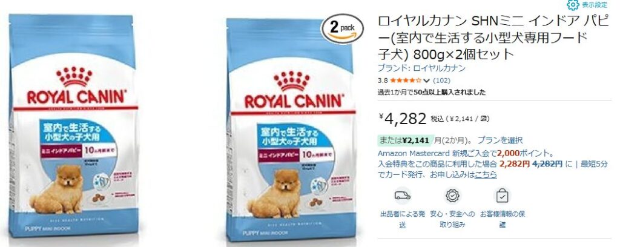
Task: Click the left product bag image
Action: (74, 127)
